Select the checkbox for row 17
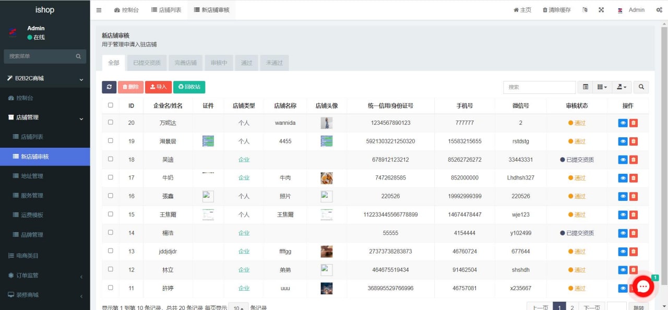Image resolution: width=668 pixels, height=310 pixels. coord(110,177)
